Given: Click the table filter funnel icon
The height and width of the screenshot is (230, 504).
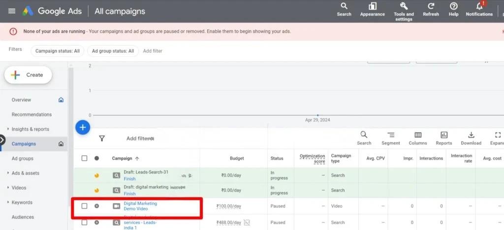Looking at the screenshot, I should (x=102, y=138).
